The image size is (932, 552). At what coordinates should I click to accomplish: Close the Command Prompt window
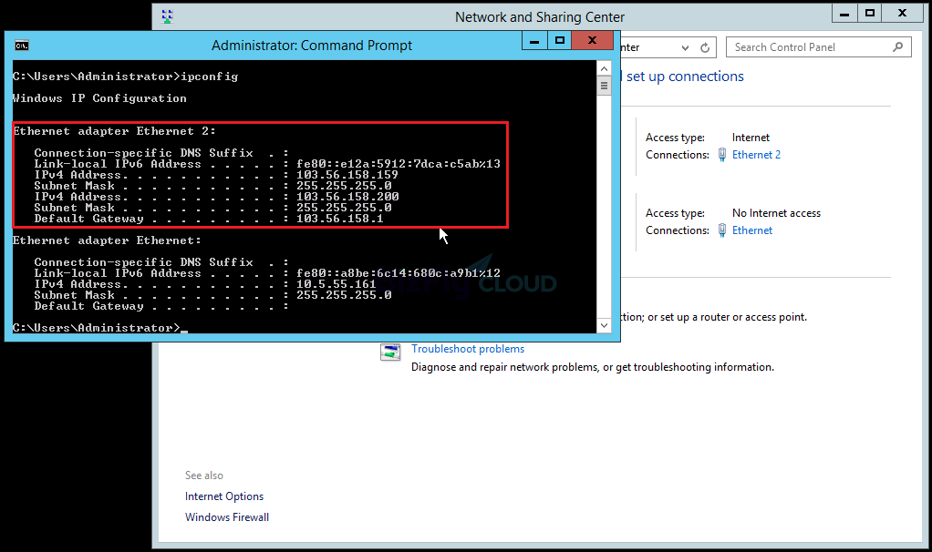coord(592,40)
